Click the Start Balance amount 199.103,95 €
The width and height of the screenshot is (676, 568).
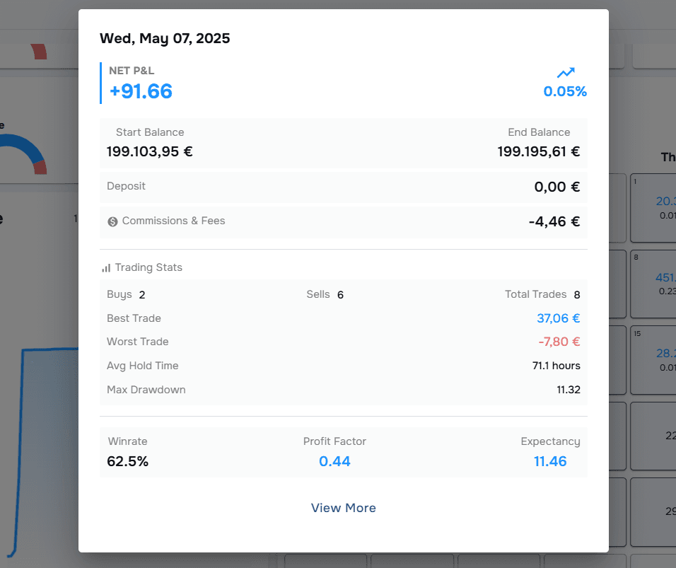point(149,151)
